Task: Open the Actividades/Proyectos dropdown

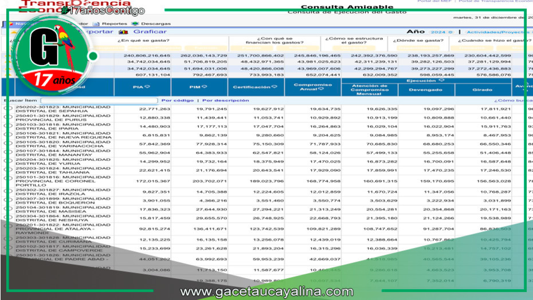Action: coord(499,32)
